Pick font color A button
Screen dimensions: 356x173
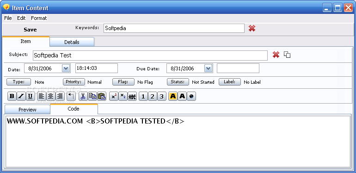[182, 96]
